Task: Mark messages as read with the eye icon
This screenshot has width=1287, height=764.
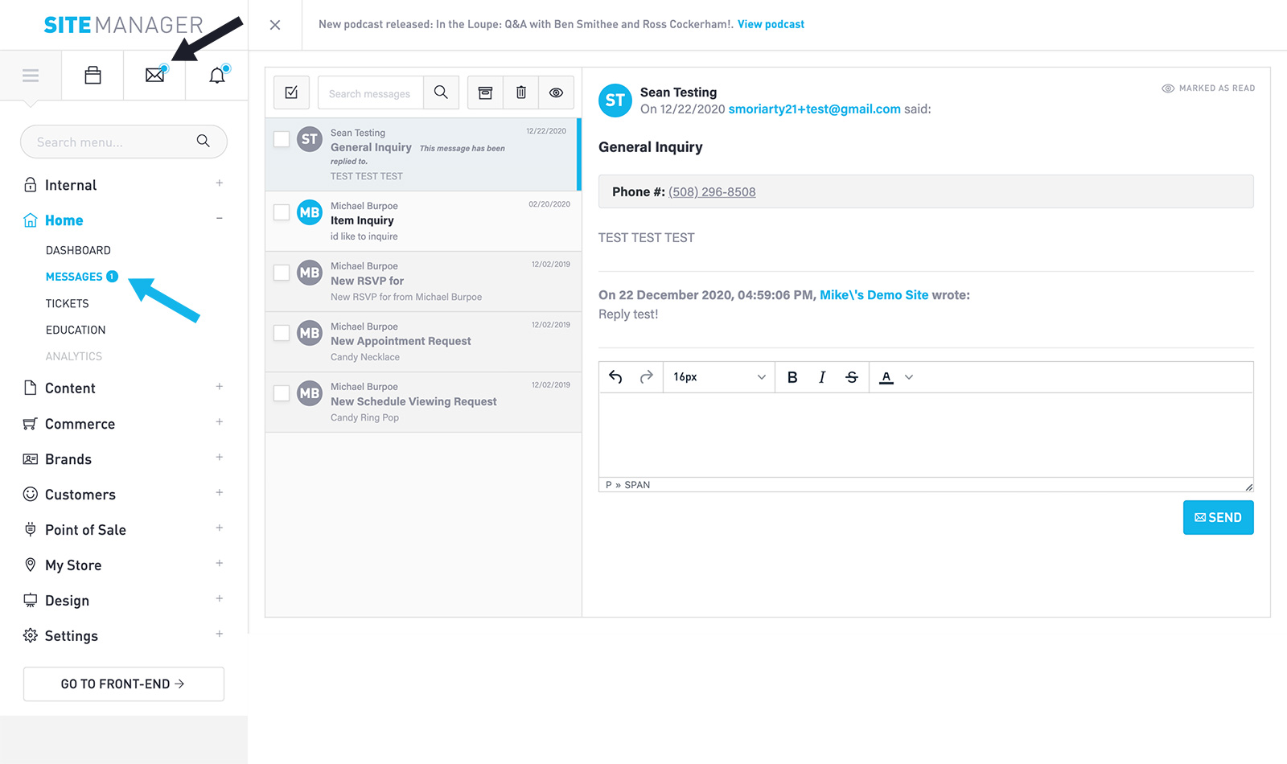Action: 556,92
